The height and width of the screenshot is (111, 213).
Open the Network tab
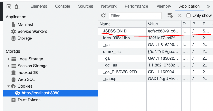[x=109, y=6]
